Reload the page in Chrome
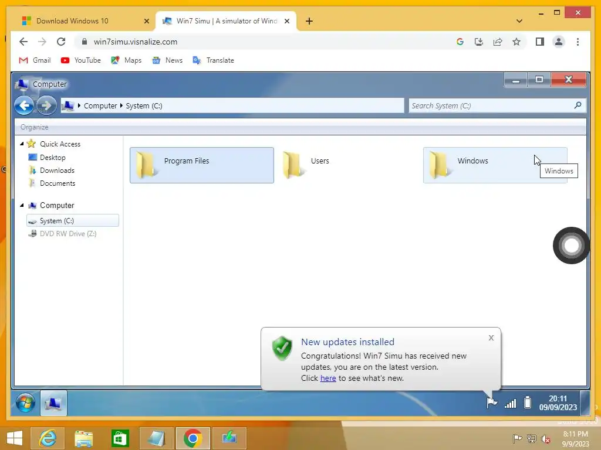Screen dimensions: 601x450 (x=61, y=42)
